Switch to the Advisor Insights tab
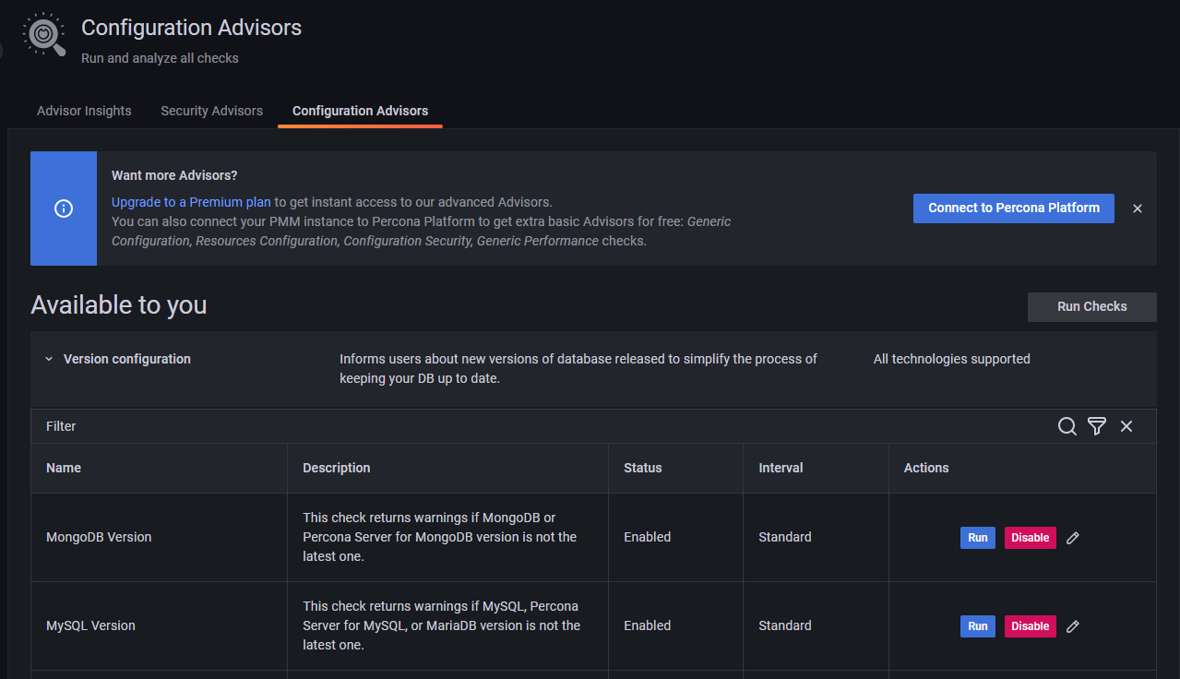Screen dimensions: 1180x679 coord(84,111)
